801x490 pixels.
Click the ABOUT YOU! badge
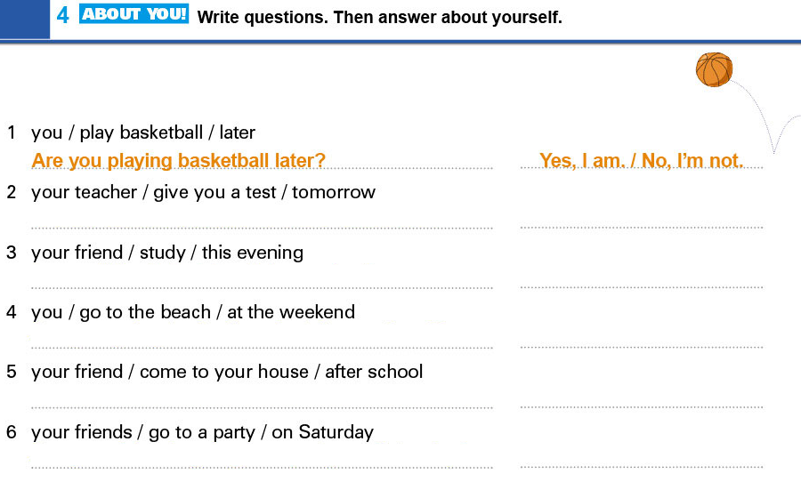click(x=133, y=13)
